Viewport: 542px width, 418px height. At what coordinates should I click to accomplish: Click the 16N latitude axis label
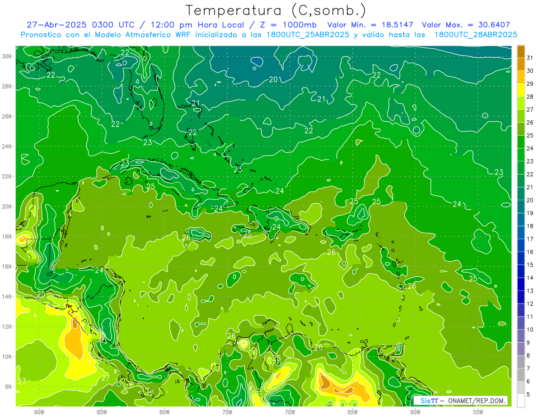click(6, 266)
